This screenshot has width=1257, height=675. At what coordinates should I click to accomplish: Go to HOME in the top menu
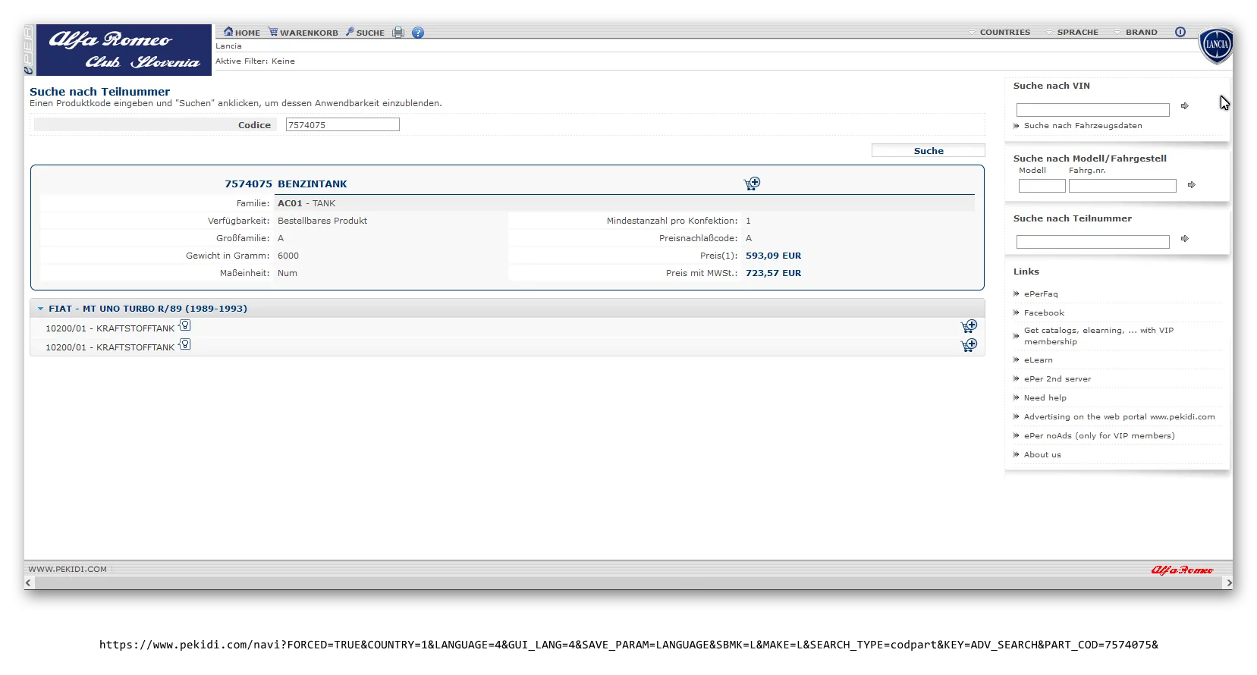(242, 33)
